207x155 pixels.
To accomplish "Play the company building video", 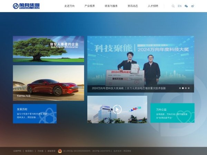I will coord(117,109).
